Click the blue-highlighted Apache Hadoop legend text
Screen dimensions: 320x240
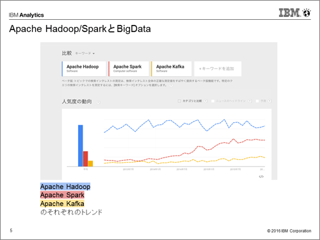tap(65, 186)
